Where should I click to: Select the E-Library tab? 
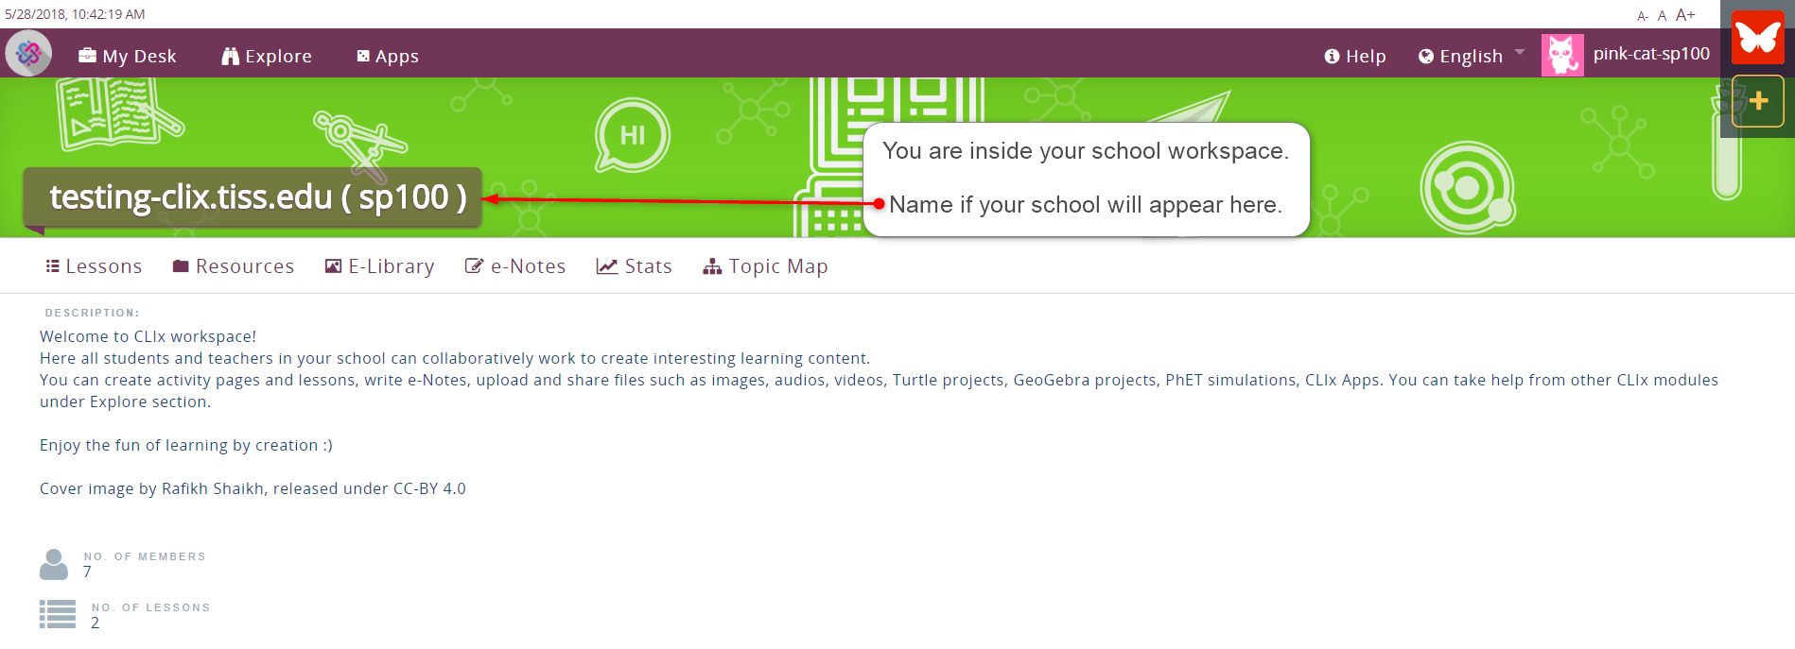(379, 266)
